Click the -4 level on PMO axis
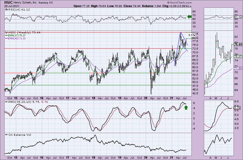Image resolution: width=243 pixels, height=160 pixels. pos(194,129)
